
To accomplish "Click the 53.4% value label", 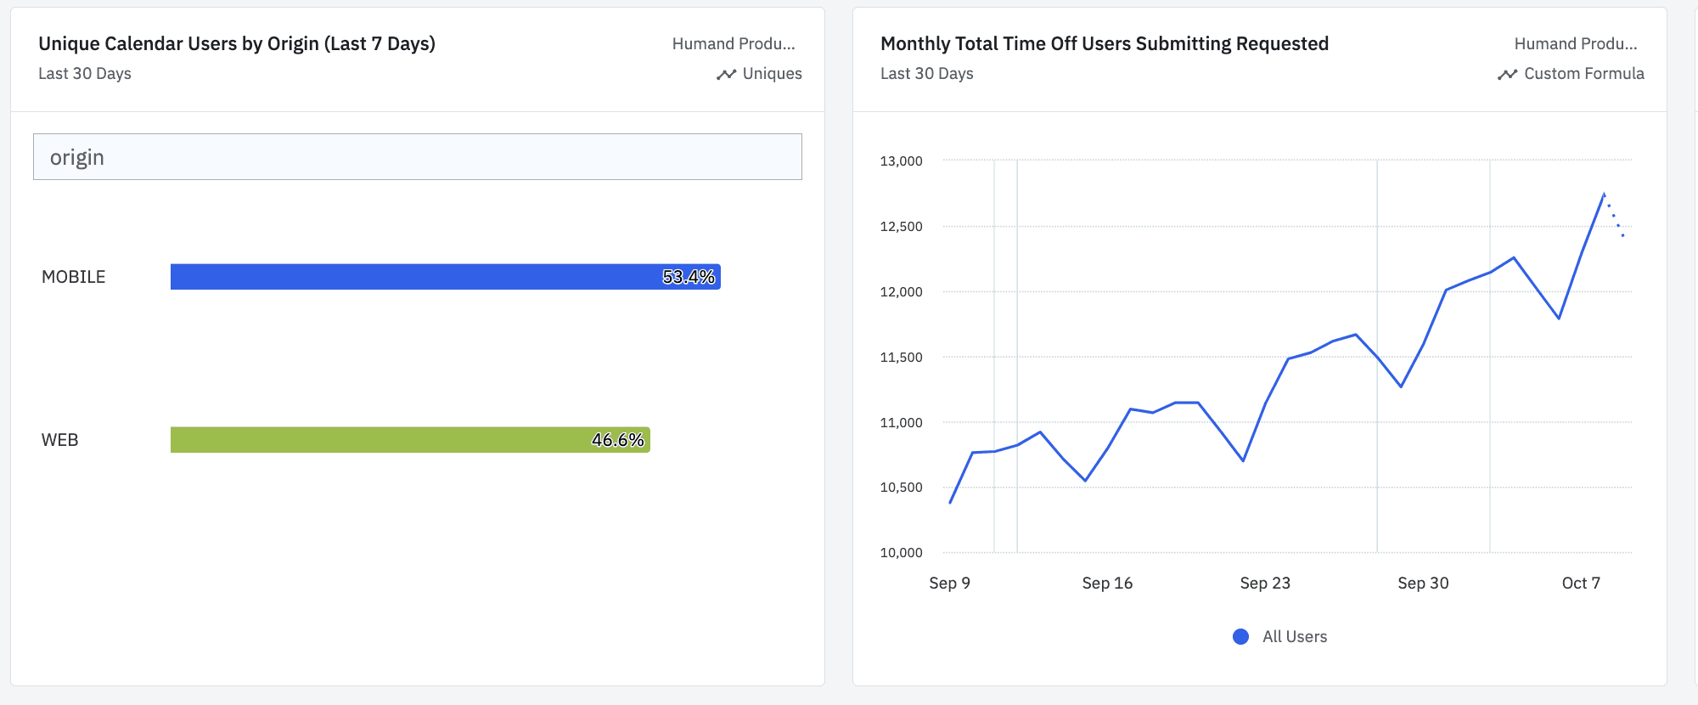I will point(689,277).
